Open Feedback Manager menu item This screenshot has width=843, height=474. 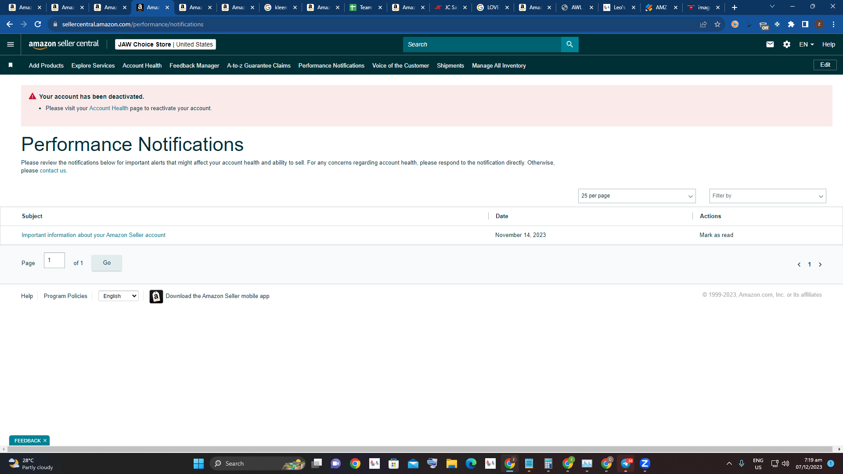194,65
